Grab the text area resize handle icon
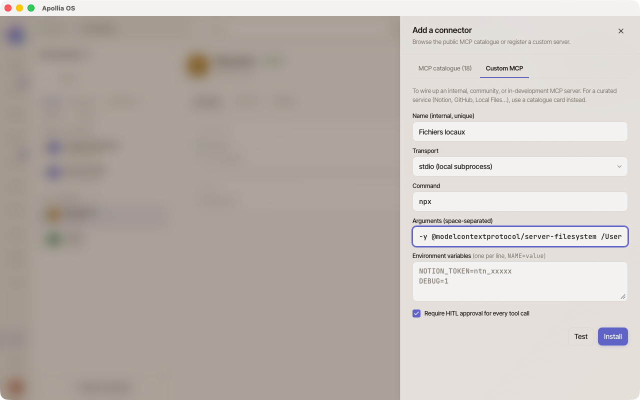Screen dimensions: 640x400 623,296
